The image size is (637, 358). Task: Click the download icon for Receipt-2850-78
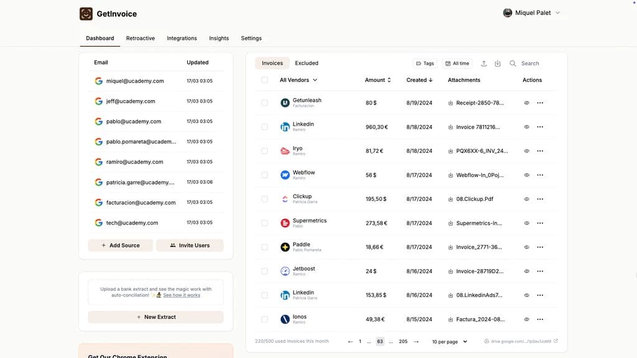coord(450,102)
